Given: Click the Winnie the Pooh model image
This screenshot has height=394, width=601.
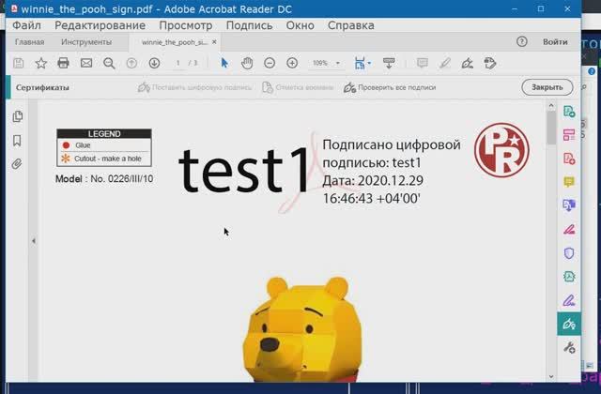Looking at the screenshot, I should pos(302,329).
